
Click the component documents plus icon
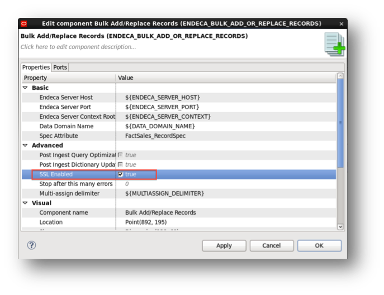click(x=335, y=45)
